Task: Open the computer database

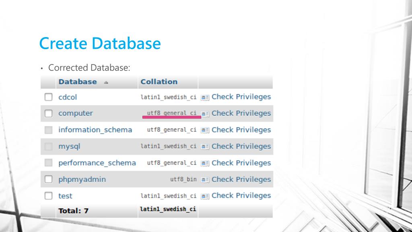Action: 76,113
